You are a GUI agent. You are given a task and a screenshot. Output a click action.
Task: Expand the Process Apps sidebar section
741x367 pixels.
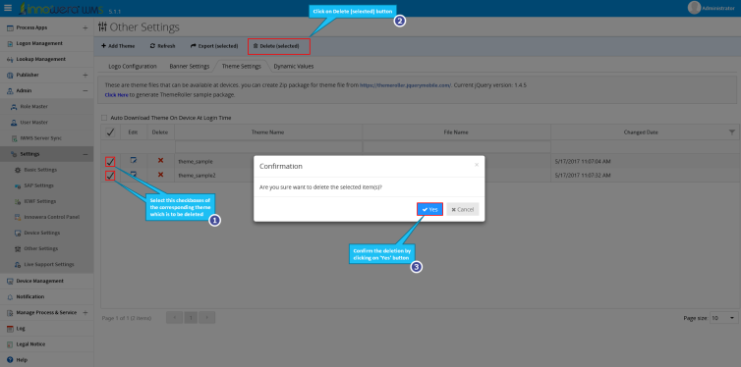pos(85,27)
